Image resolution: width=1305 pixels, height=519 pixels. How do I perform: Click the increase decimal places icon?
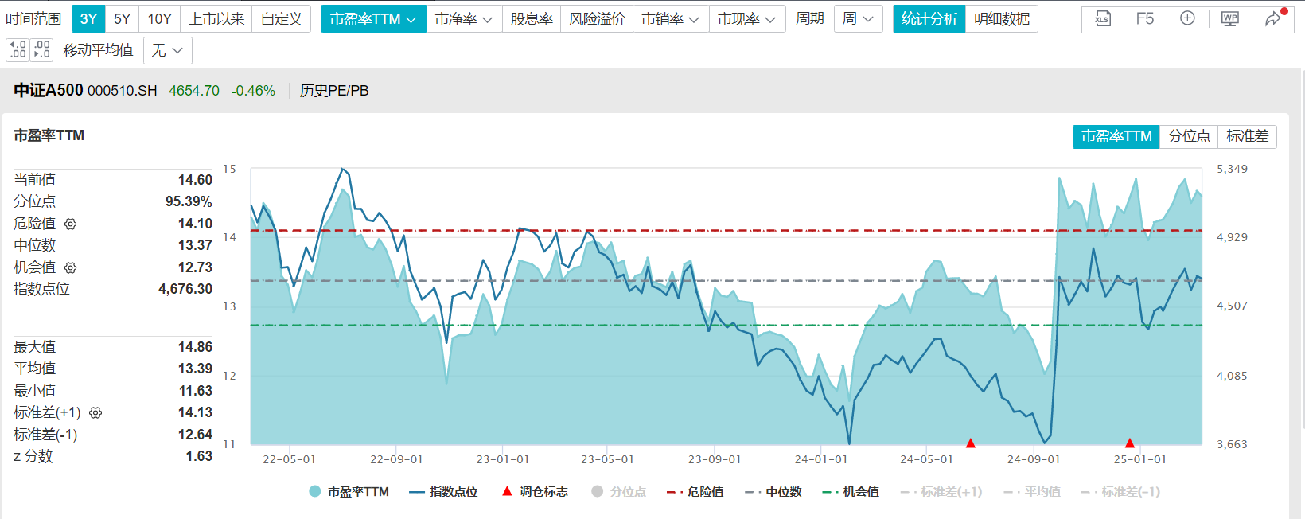(x=18, y=50)
